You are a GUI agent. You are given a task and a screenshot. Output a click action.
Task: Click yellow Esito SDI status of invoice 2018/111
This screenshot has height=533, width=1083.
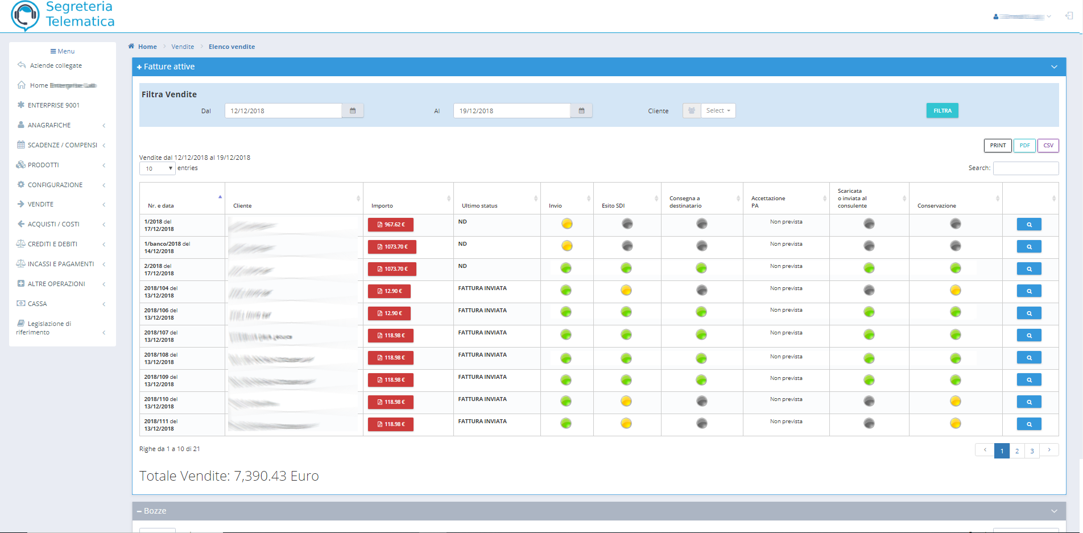tap(626, 423)
